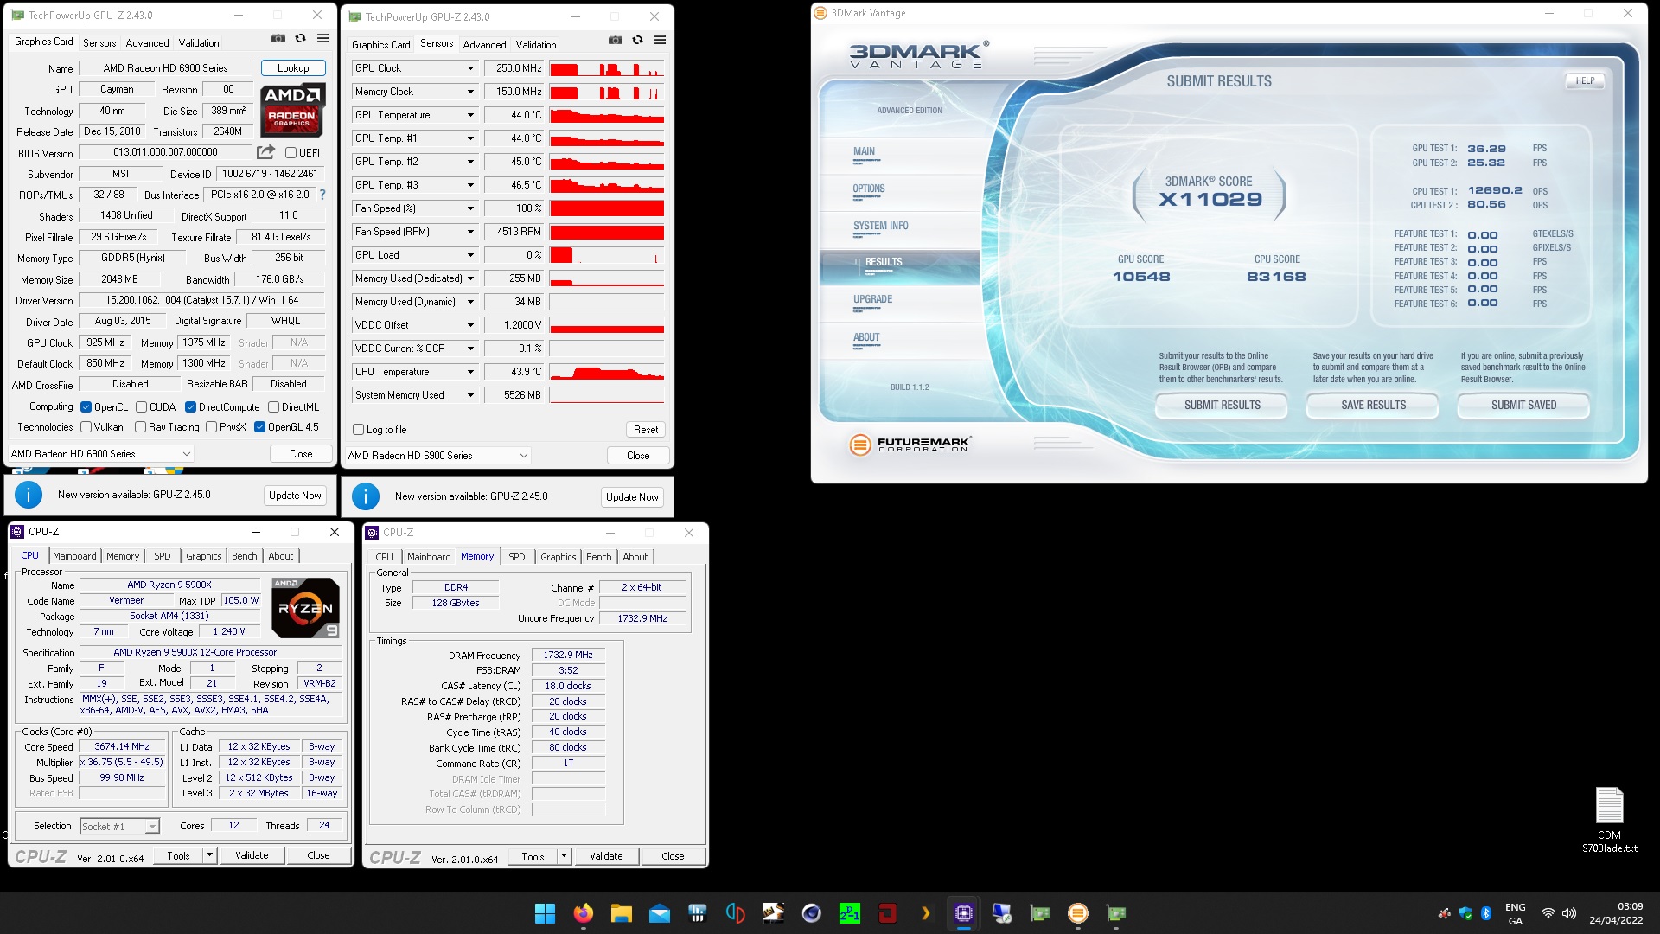
Task: Launch Firefox from taskbar
Action: pyautogui.click(x=584, y=913)
